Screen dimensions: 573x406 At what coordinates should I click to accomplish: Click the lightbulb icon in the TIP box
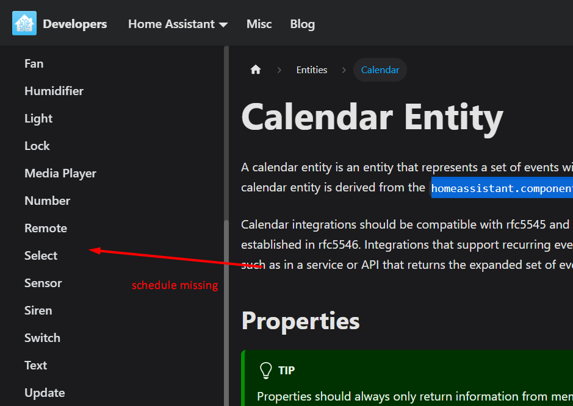[265, 370]
